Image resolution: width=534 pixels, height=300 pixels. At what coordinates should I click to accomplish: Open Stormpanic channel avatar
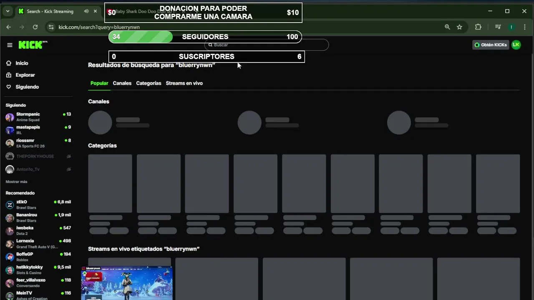coord(10,117)
